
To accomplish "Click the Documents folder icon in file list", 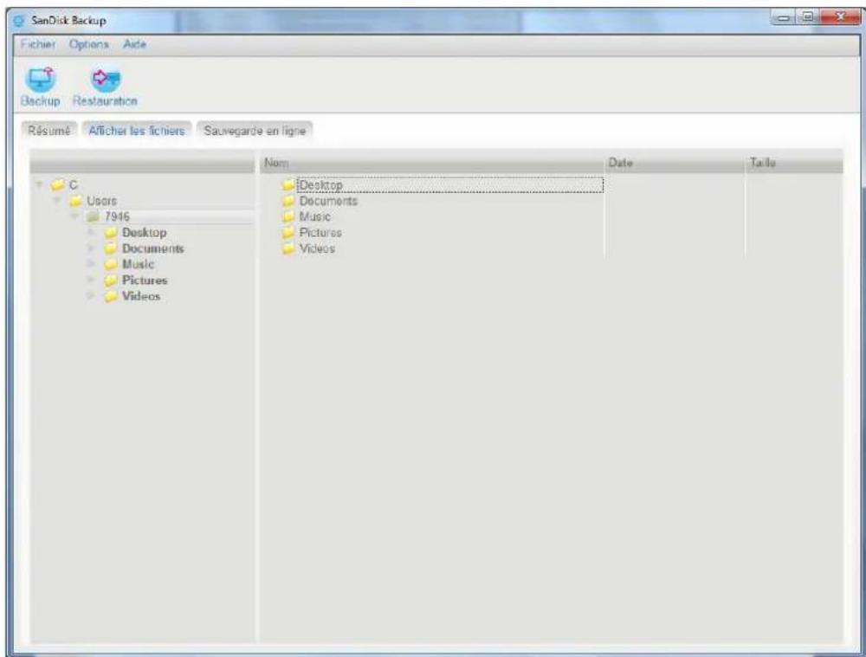I will 288,201.
